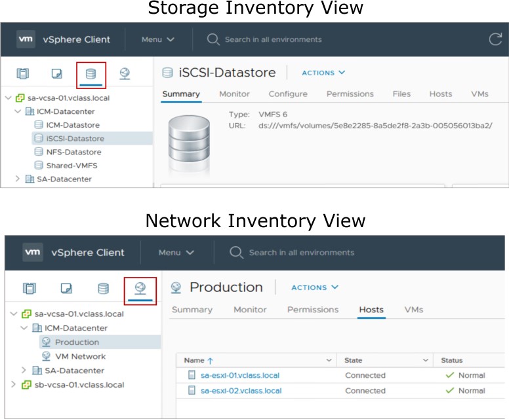
Task: Click the search magnifier icon in network view header
Action: tap(236, 253)
